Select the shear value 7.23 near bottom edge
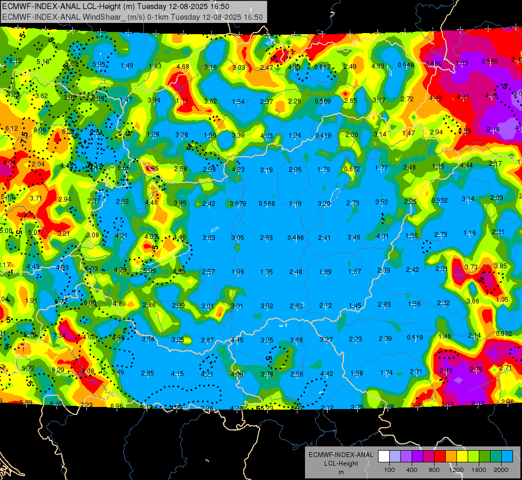The height and width of the screenshot is (480, 522). tap(86, 405)
